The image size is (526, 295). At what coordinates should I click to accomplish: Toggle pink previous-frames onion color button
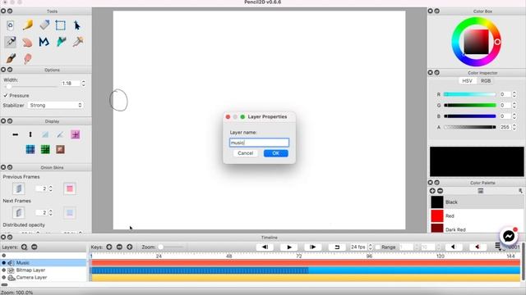coord(70,188)
